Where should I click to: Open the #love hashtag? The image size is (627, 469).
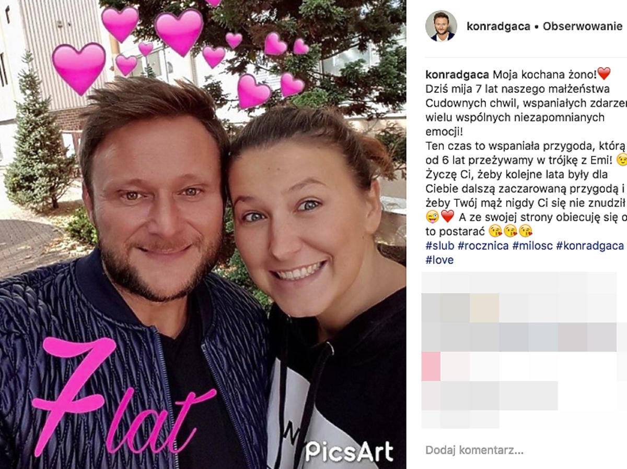click(439, 260)
